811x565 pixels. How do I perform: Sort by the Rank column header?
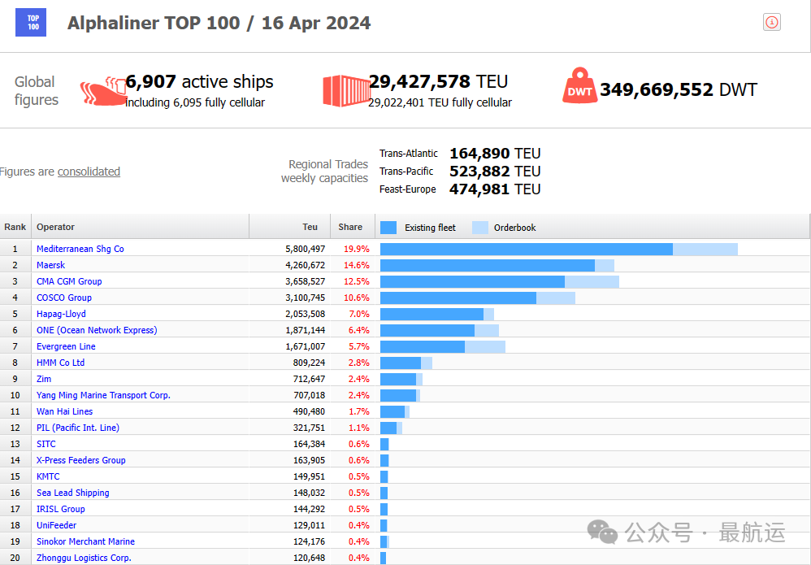point(15,227)
